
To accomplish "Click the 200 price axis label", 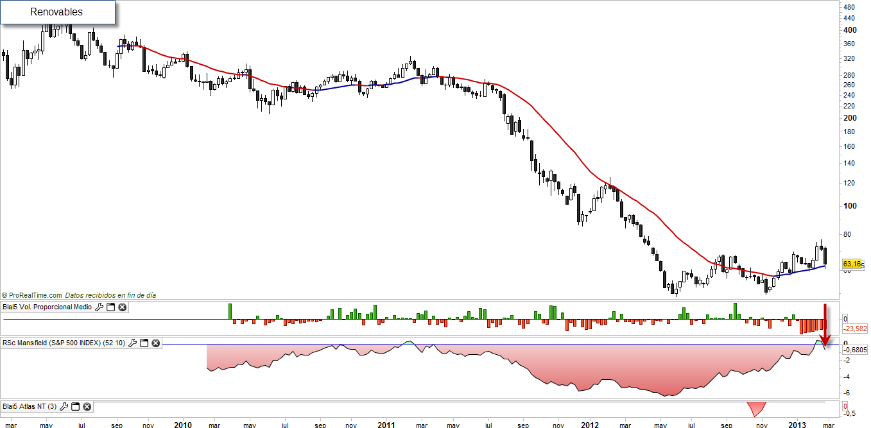I will (849, 118).
